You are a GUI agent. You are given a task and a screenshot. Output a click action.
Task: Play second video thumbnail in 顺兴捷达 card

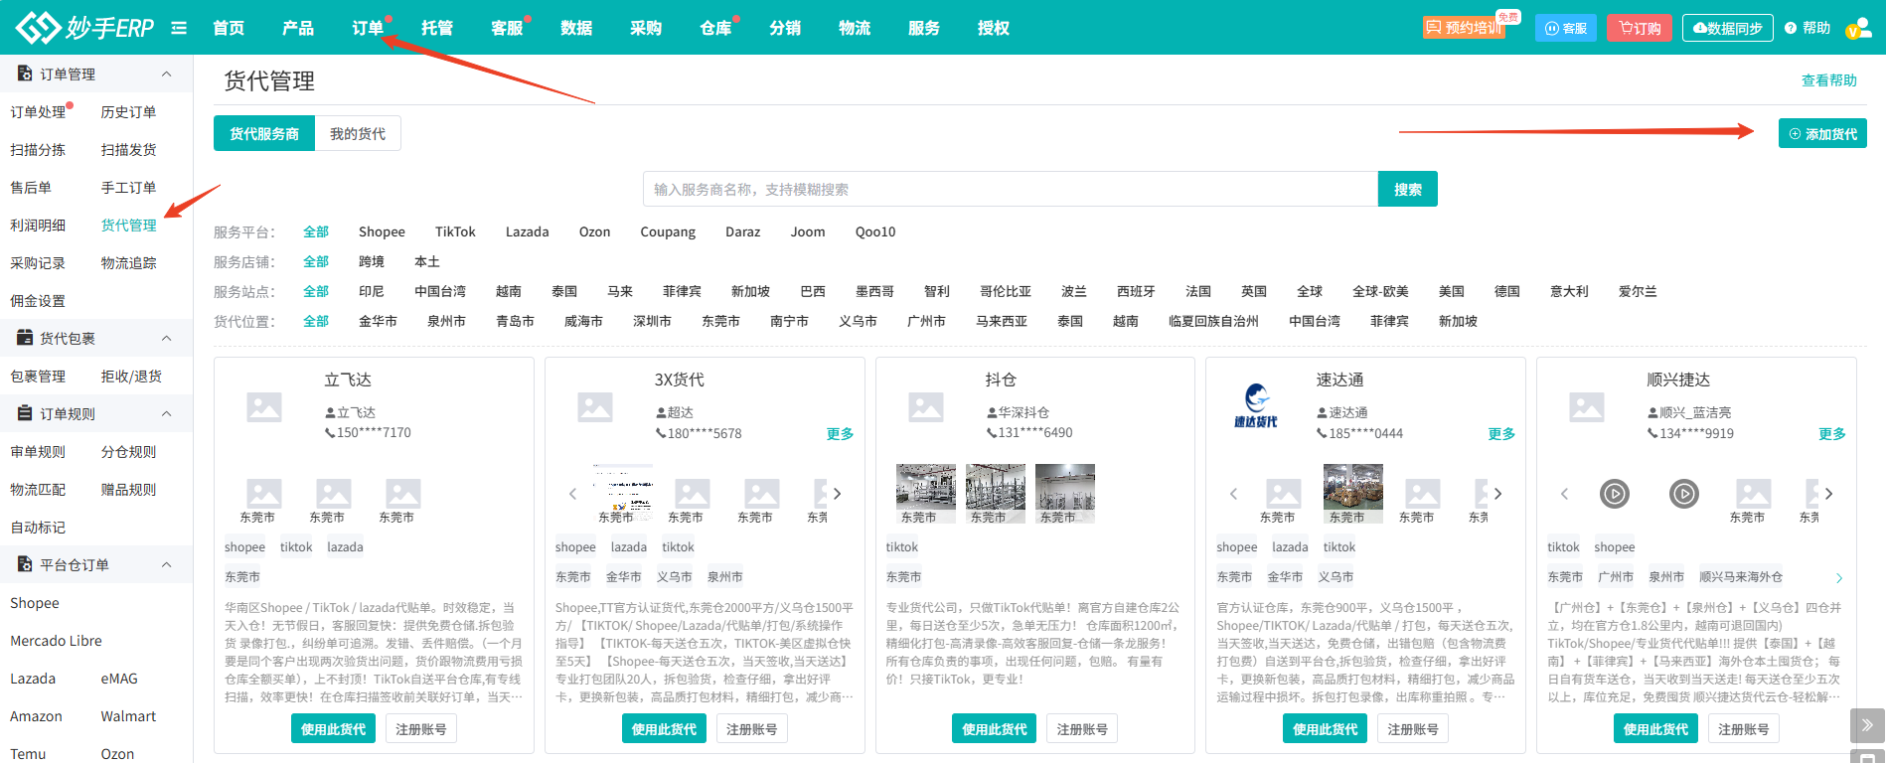(x=1684, y=493)
